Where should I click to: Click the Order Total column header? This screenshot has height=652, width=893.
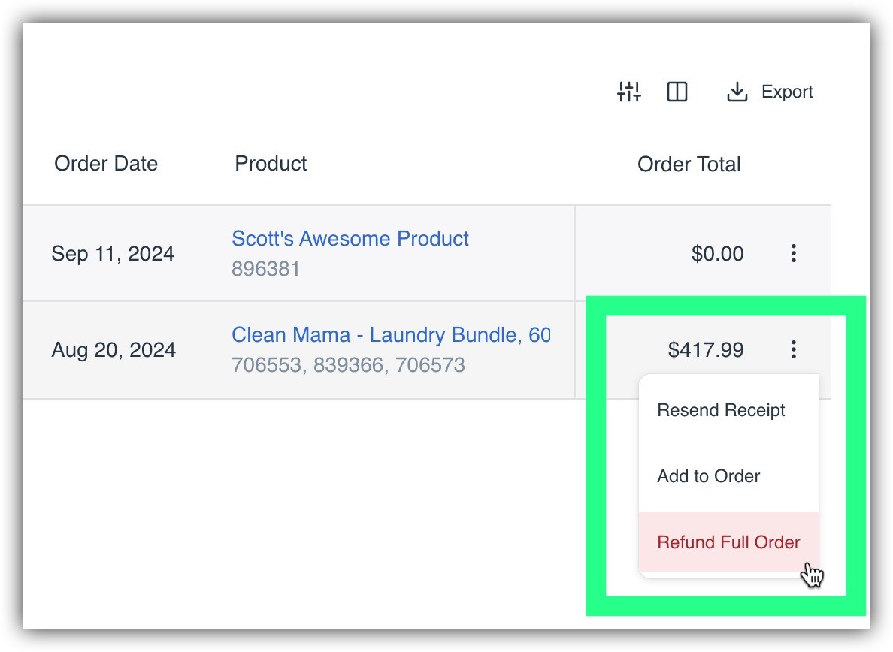coord(689,165)
